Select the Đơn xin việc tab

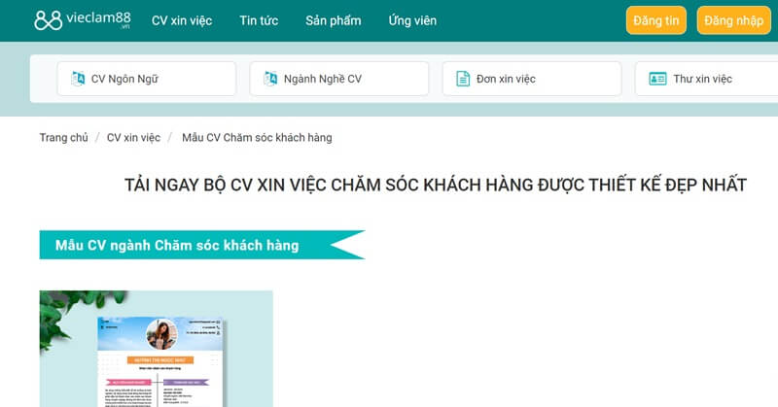pos(531,79)
